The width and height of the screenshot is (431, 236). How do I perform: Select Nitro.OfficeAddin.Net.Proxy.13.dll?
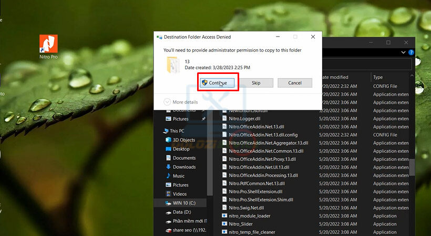(262, 159)
